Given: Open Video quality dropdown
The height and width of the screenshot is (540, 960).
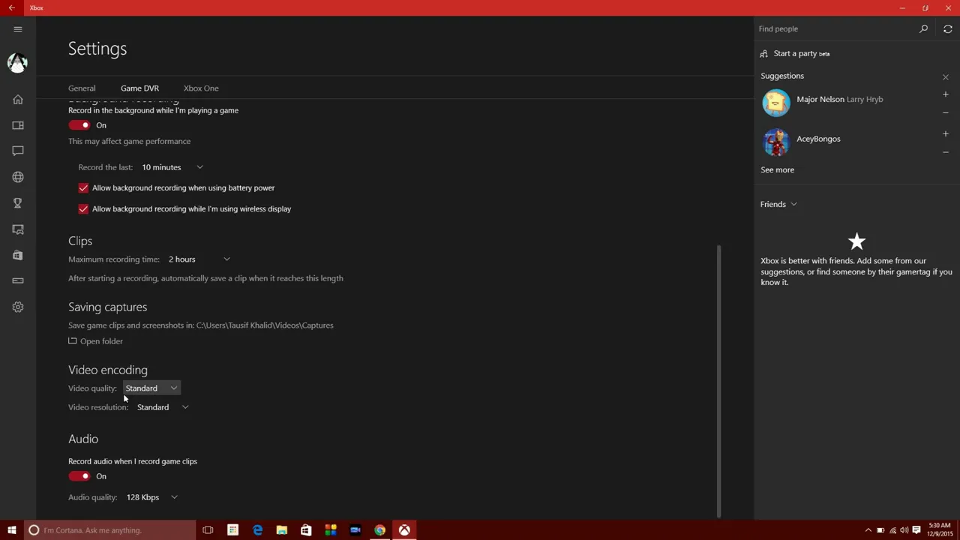Looking at the screenshot, I should pyautogui.click(x=151, y=388).
